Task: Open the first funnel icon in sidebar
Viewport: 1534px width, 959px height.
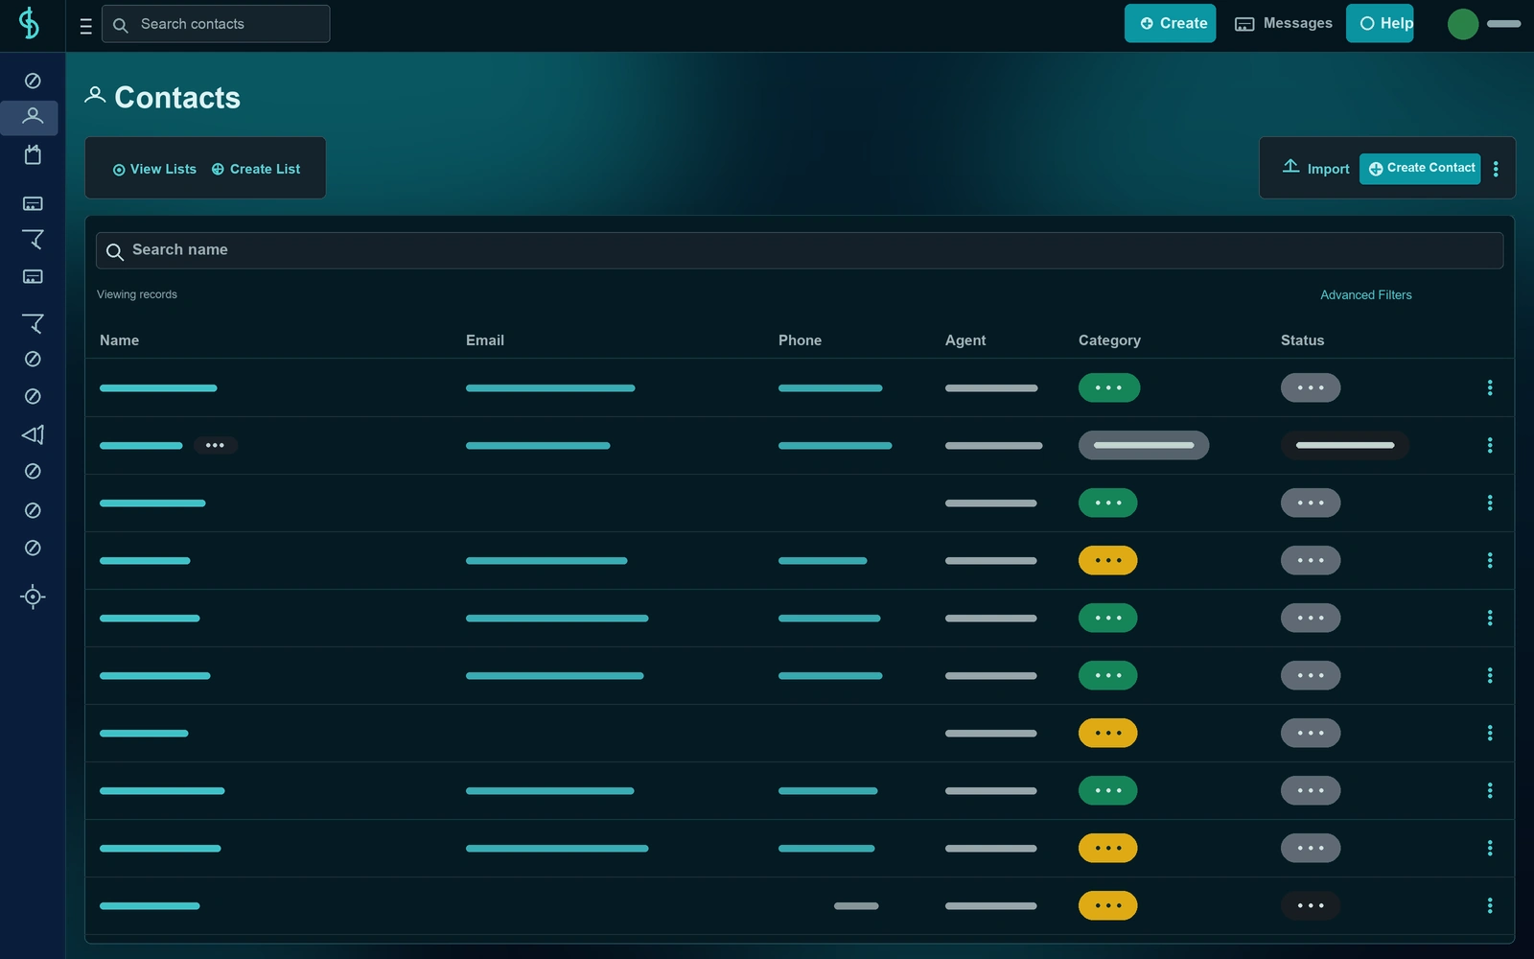Action: [x=33, y=239]
